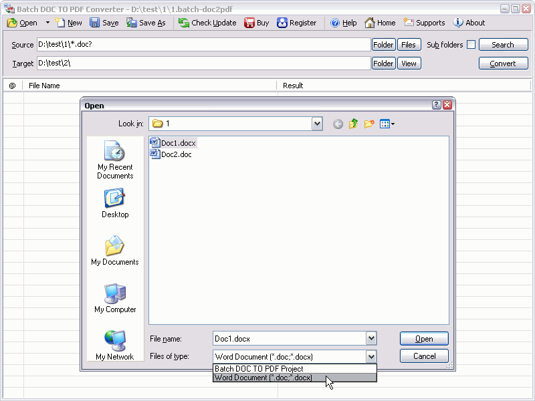The width and height of the screenshot is (535, 401).
Task: Click the Buy shopping cart icon
Action: 249,23
